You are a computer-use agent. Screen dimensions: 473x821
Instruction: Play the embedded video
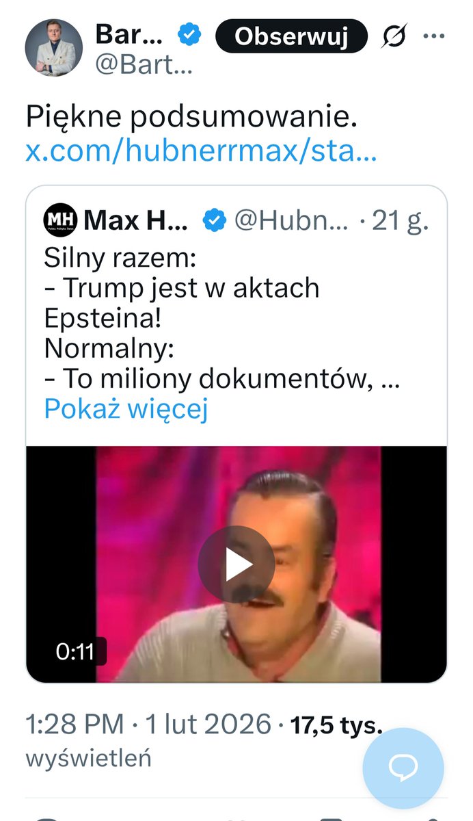[236, 564]
